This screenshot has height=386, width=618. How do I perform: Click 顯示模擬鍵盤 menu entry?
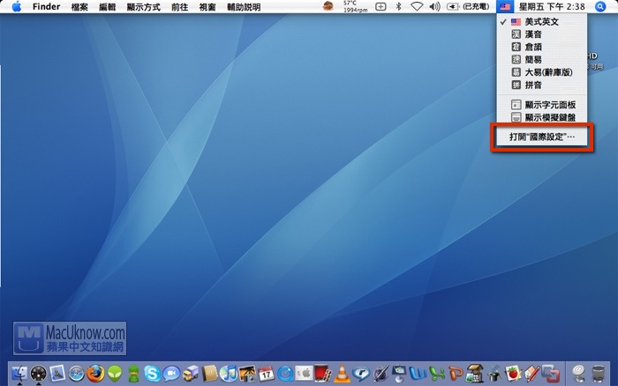tap(542, 117)
